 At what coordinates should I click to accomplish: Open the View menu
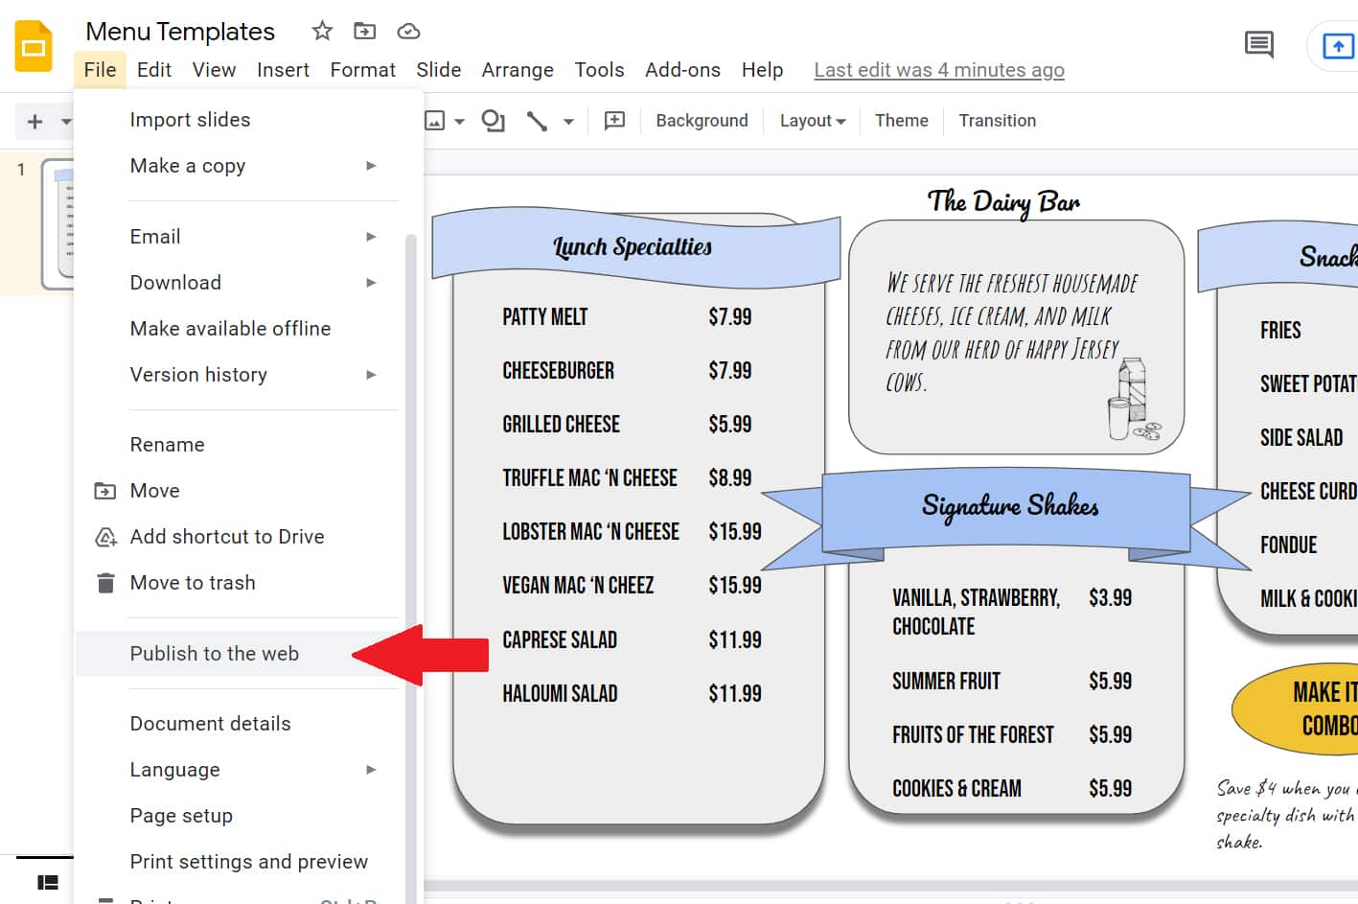click(x=214, y=70)
